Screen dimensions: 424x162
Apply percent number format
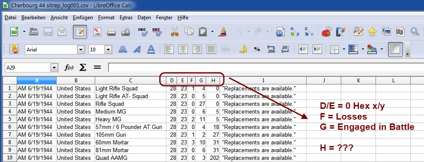pos(257,49)
